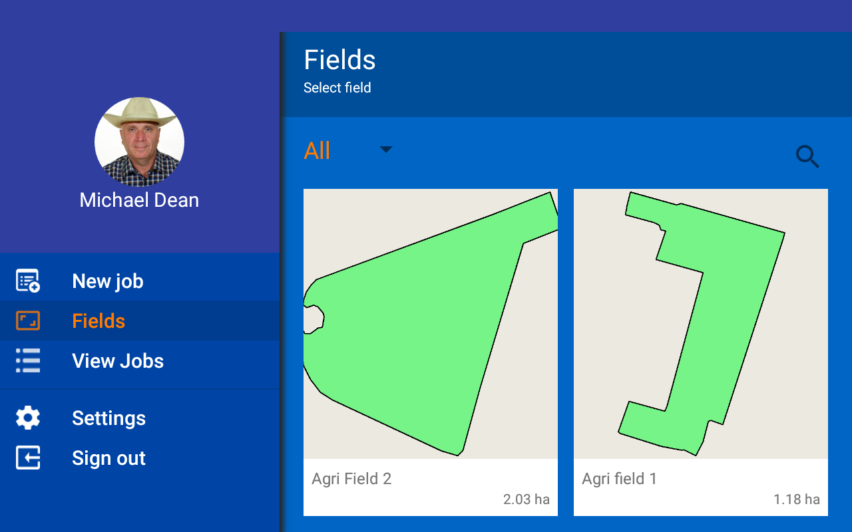Click the orange All filter label

(x=317, y=151)
